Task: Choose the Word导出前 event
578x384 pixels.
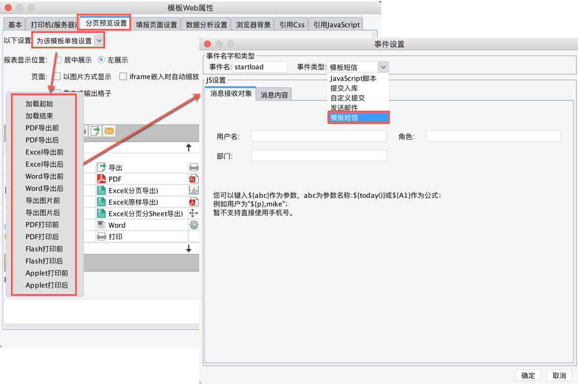Action: (44, 176)
